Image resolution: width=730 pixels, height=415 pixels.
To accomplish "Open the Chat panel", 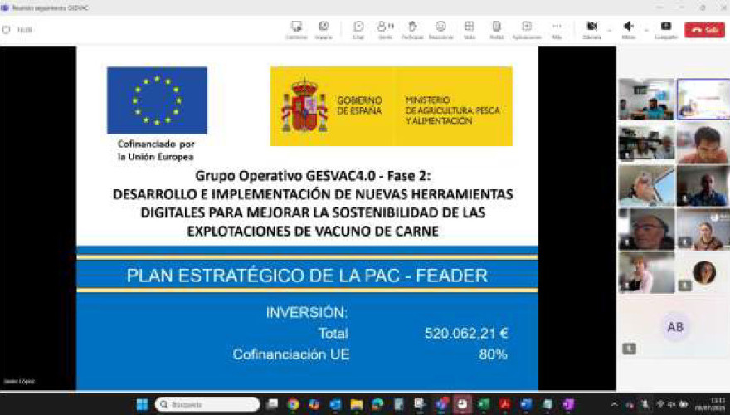I will coord(358,29).
